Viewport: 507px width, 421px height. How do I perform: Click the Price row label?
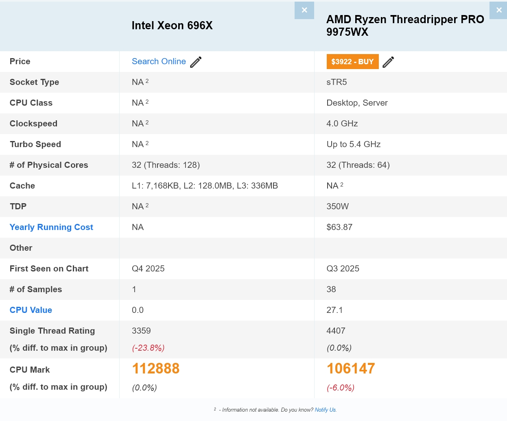[20, 61]
